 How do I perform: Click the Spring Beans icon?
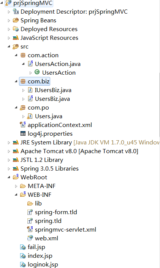16,20
